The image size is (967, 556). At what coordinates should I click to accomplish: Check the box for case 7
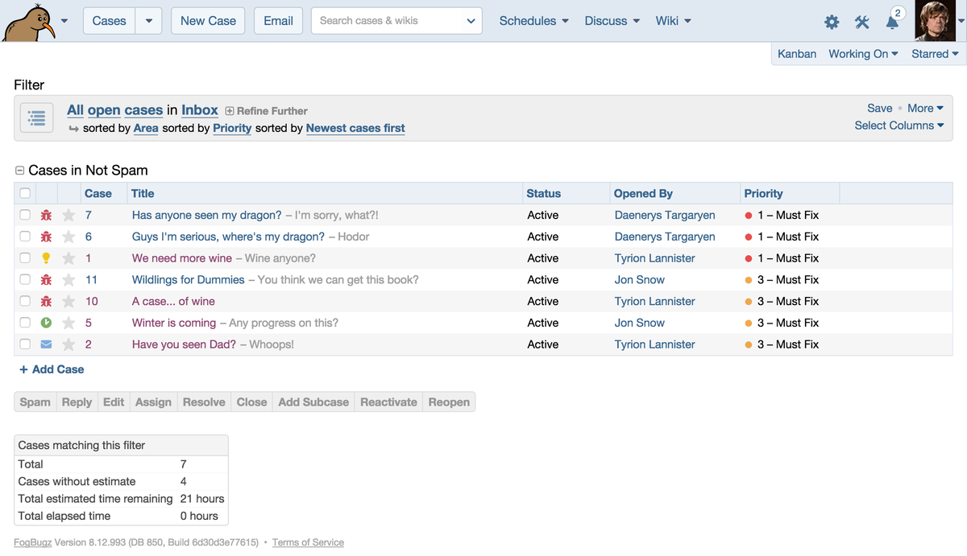click(x=25, y=215)
